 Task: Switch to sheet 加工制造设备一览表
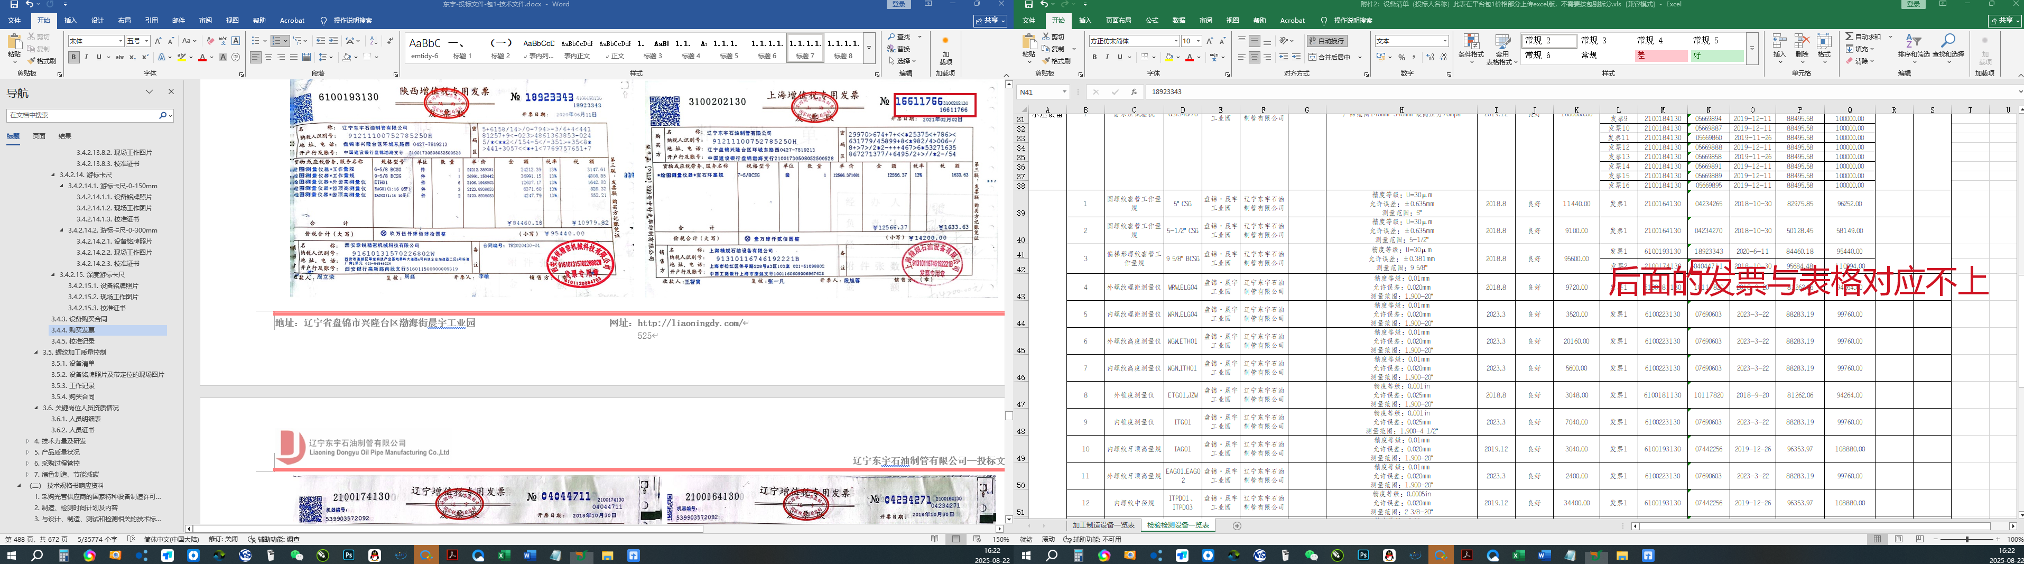[1103, 525]
